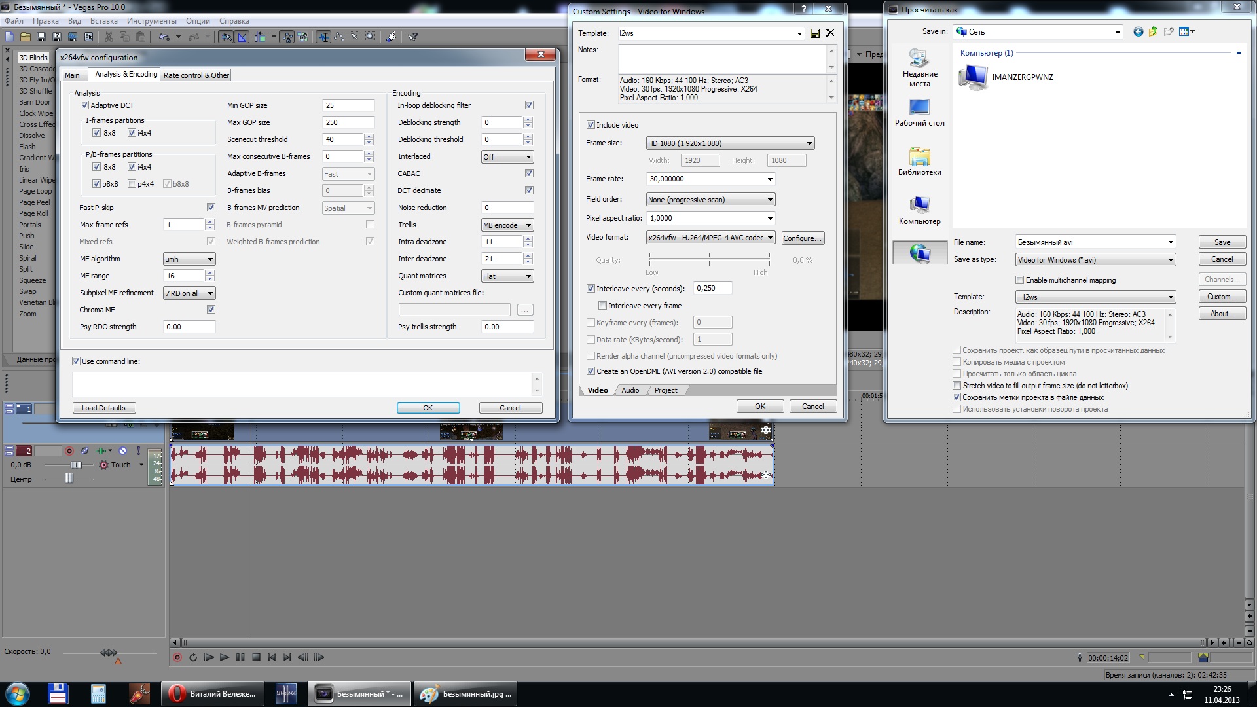Toggle Use command line checkbox
The height and width of the screenshot is (707, 1257).
point(76,361)
